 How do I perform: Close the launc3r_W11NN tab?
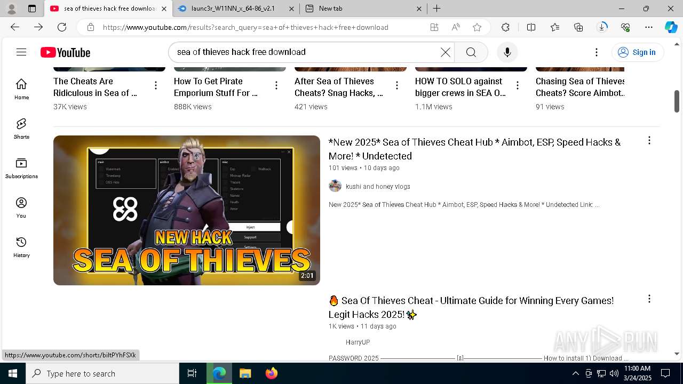click(291, 9)
